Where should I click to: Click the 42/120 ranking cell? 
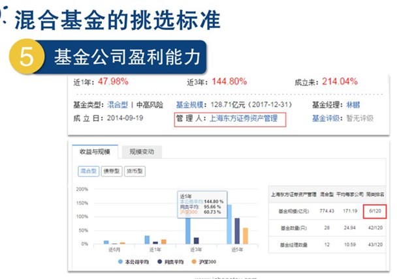coord(375,228)
